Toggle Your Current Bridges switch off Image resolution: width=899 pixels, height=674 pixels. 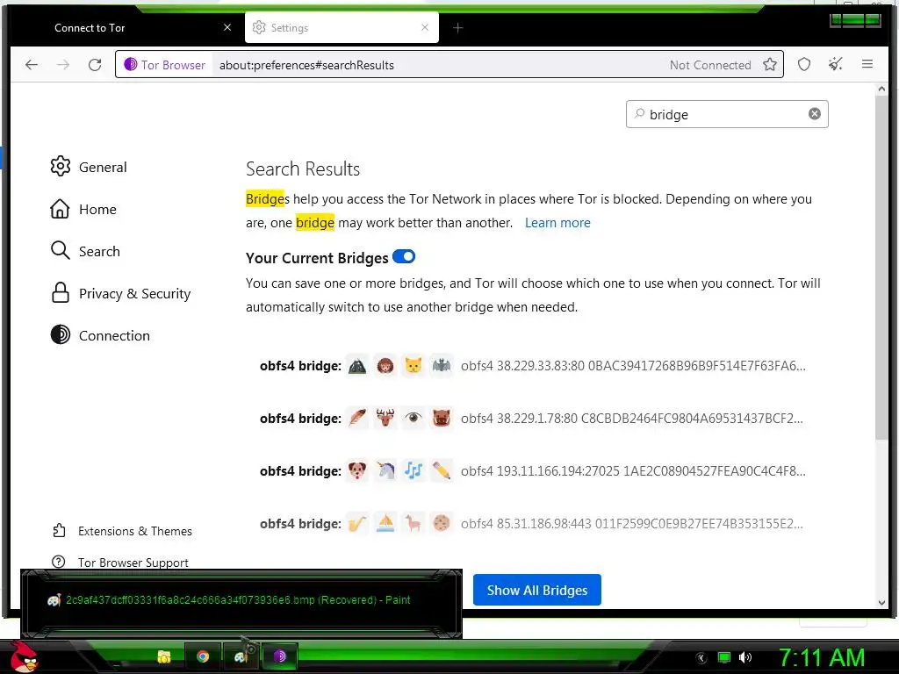click(404, 256)
